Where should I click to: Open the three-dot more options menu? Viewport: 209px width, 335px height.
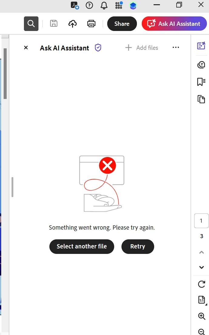click(176, 47)
